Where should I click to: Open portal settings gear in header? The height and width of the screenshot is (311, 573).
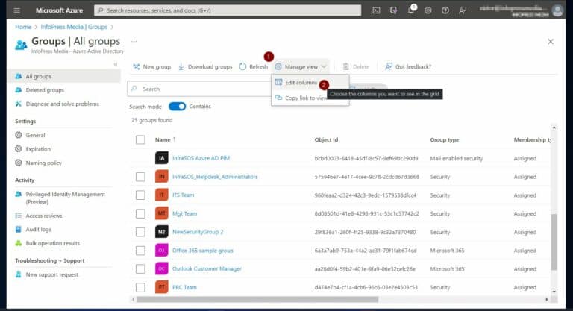click(x=428, y=10)
